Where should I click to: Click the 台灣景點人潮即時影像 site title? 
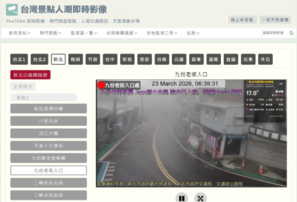[64, 9]
